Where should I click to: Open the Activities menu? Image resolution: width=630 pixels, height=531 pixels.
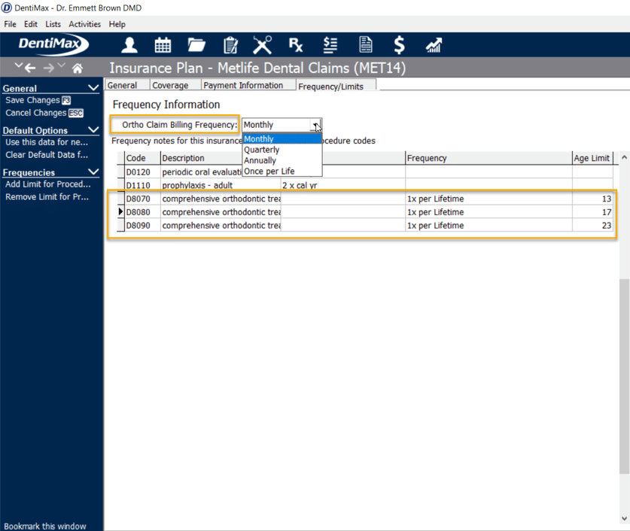coord(84,23)
